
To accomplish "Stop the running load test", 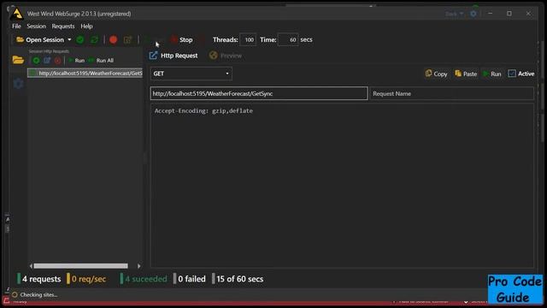I will click(181, 40).
